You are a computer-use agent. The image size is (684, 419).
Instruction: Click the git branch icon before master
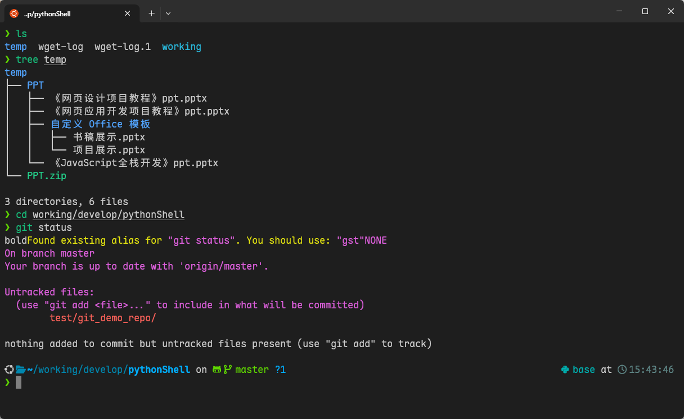(x=228, y=370)
